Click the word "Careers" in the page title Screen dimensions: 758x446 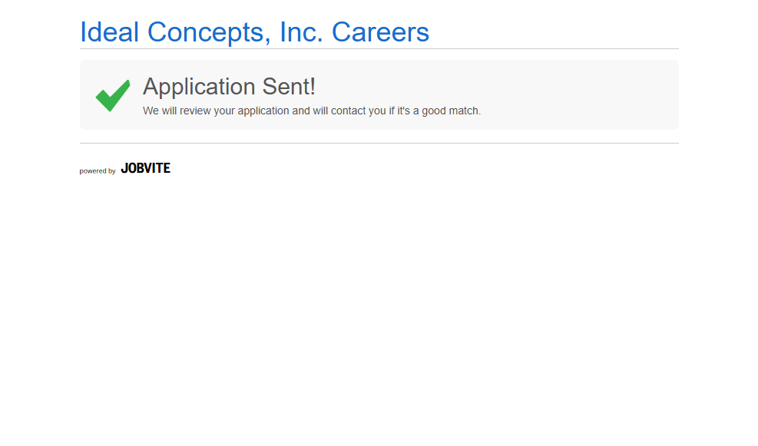(380, 32)
